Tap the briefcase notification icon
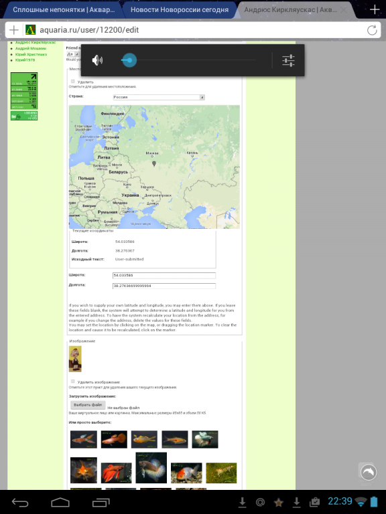The height and width of the screenshot is (514, 386). click(314, 502)
